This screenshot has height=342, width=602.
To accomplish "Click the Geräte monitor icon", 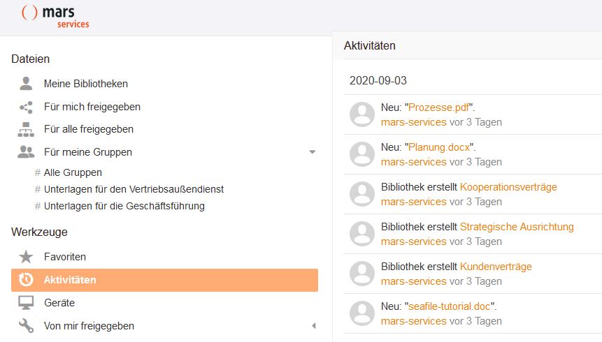I will 26,303.
